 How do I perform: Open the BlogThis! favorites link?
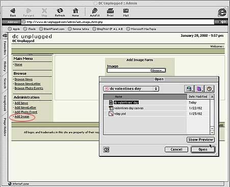pos(108,29)
